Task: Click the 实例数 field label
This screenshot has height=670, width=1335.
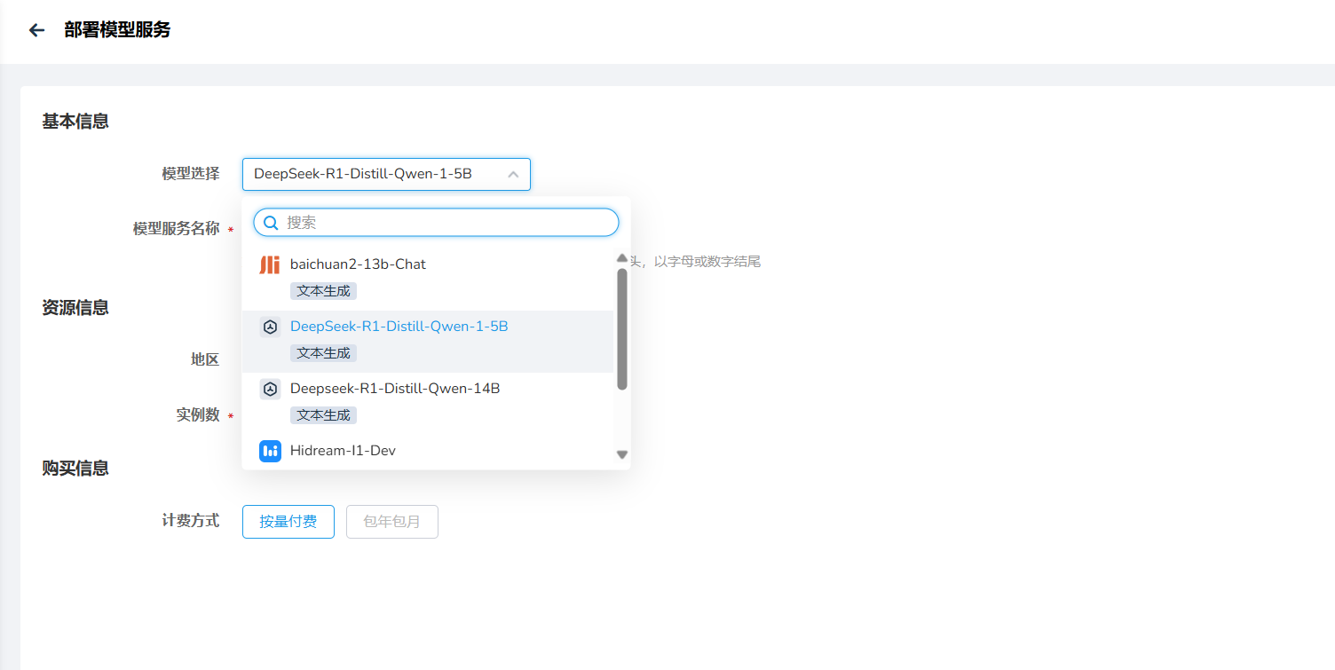Action: click(198, 415)
